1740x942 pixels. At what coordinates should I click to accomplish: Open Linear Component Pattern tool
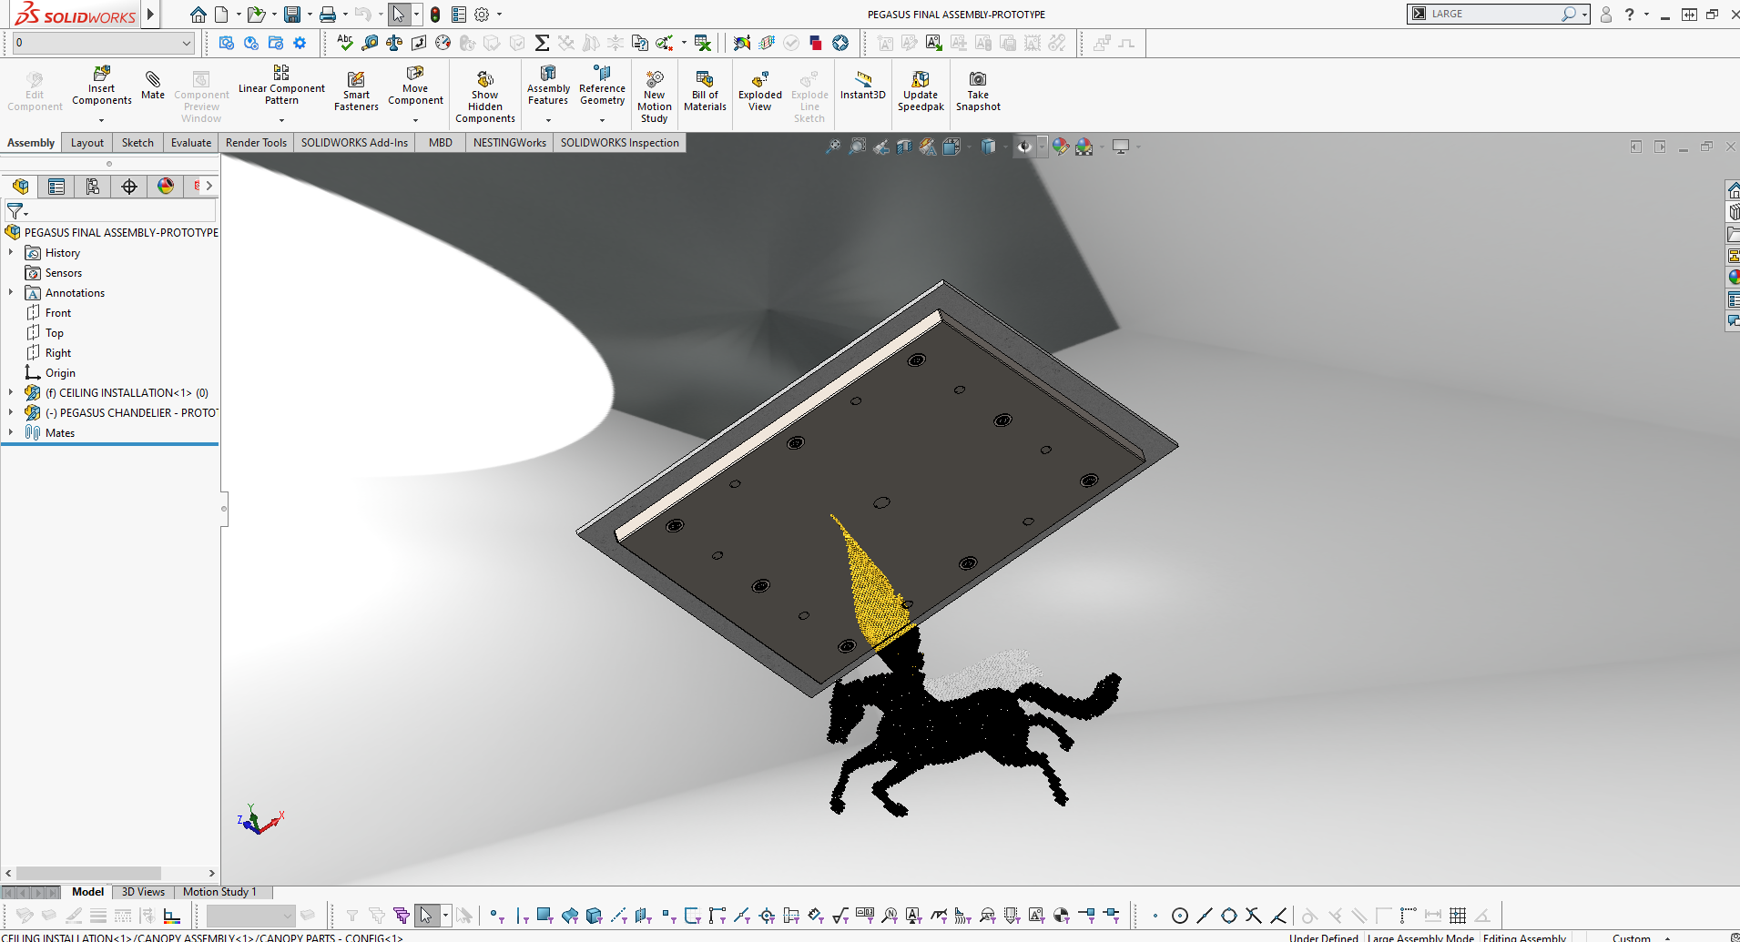pyautogui.click(x=281, y=86)
